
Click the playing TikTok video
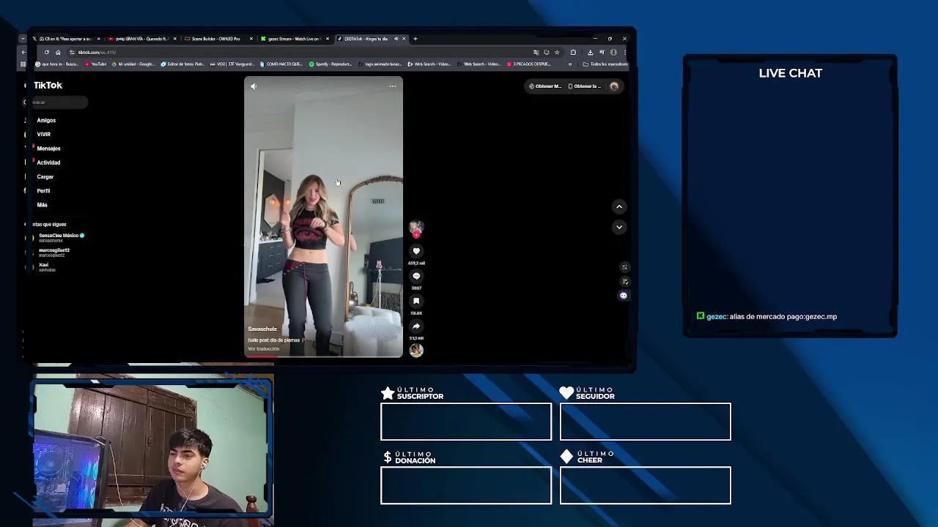(323, 217)
